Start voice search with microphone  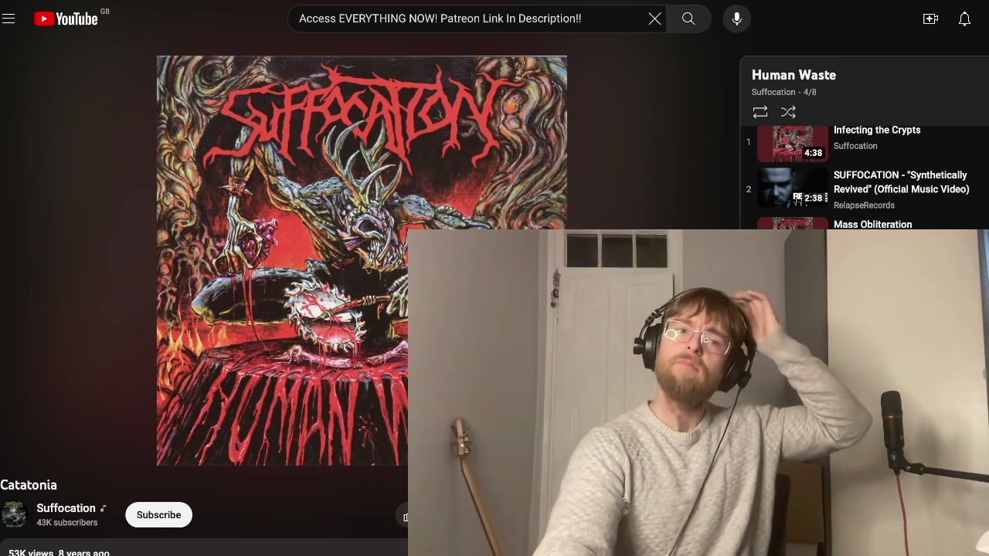click(x=737, y=19)
